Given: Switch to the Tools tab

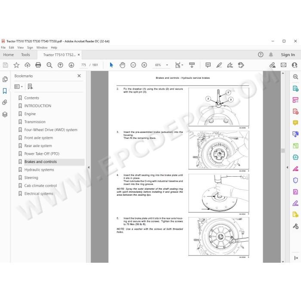Looking at the screenshot, I should pyautogui.click(x=25, y=55).
